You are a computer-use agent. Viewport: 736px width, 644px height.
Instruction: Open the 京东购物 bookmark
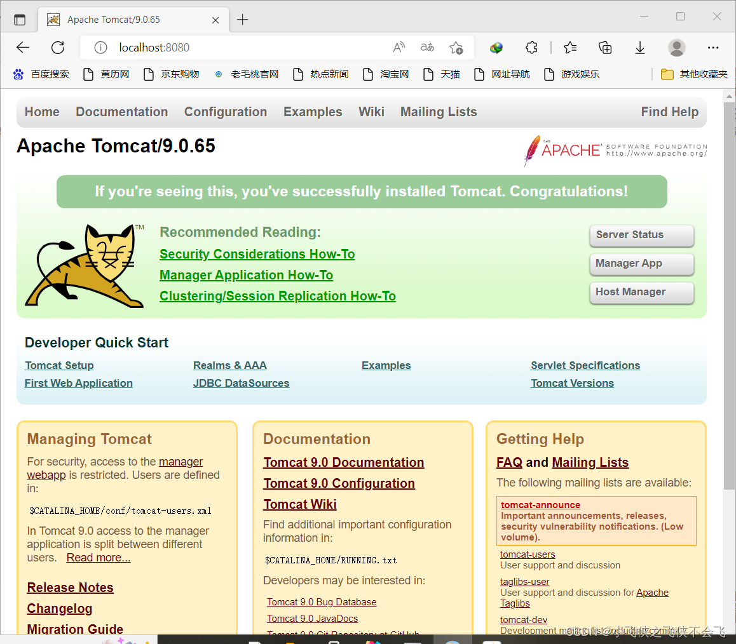pos(172,74)
